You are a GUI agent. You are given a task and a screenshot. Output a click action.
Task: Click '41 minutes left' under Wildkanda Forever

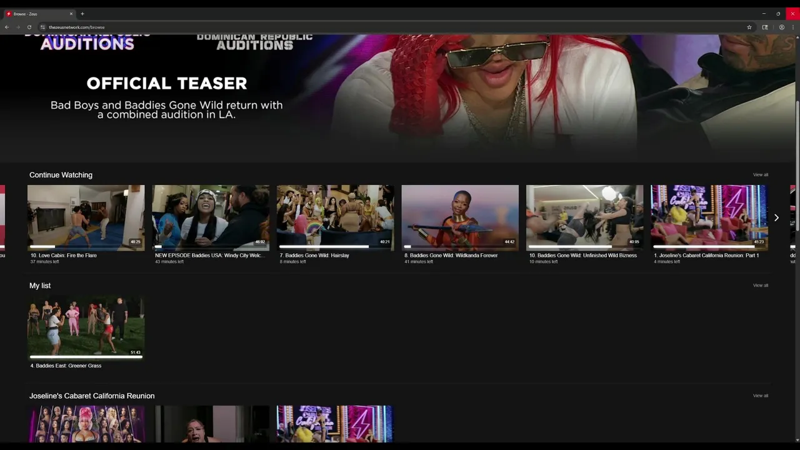click(x=419, y=262)
